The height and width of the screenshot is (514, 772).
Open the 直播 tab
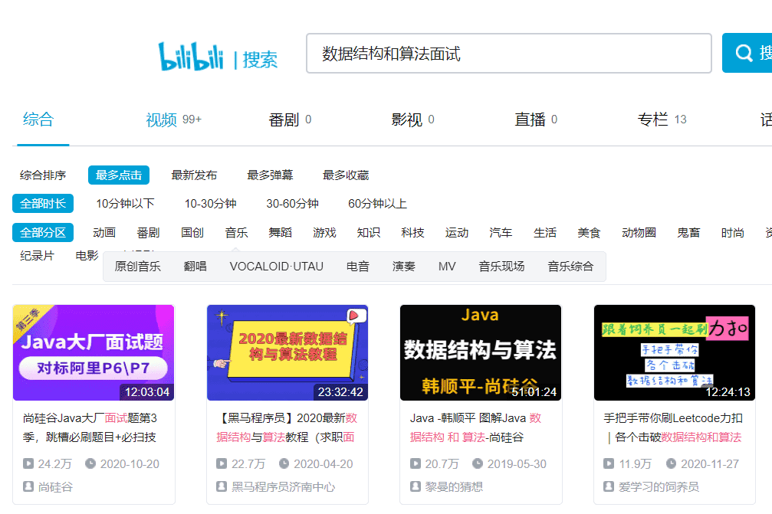[536, 119]
